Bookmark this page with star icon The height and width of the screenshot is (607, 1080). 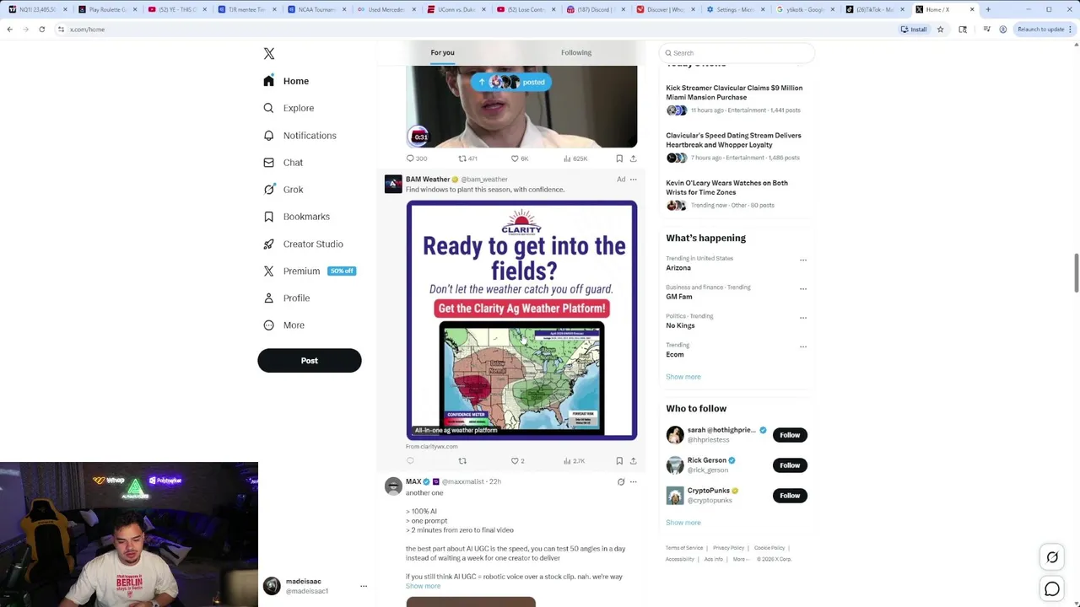tap(940, 30)
